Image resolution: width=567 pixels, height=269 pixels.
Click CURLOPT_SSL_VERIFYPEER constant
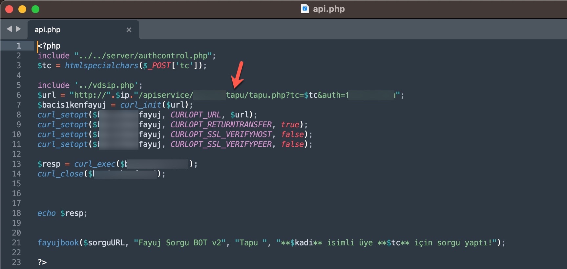tap(221, 144)
